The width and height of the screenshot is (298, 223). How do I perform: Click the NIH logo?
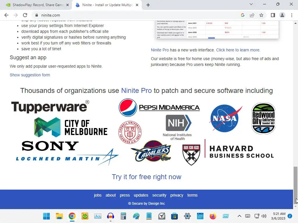click(178, 127)
